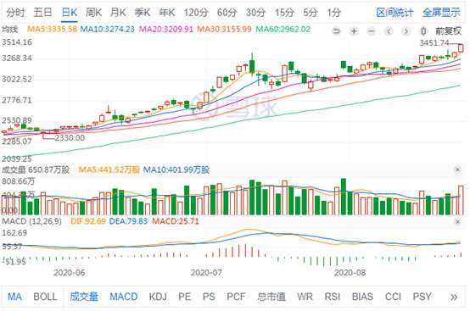This screenshot has width=470, height=311.
Task: Click the 均线 legend label
Action: click(10, 30)
